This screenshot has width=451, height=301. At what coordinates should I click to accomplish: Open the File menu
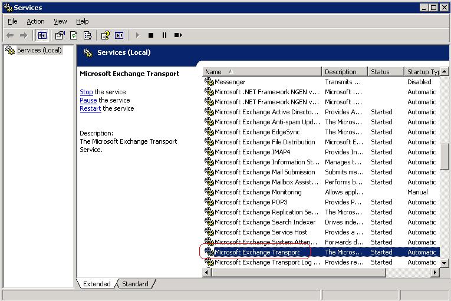click(12, 21)
